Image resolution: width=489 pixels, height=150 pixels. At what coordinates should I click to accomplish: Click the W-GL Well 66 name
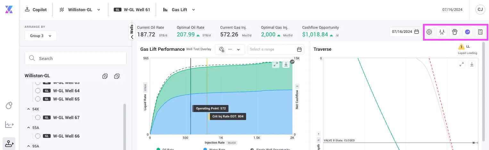click(x=66, y=136)
